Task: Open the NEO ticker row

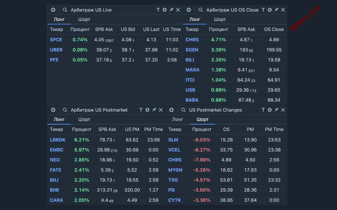Action: click(106, 160)
